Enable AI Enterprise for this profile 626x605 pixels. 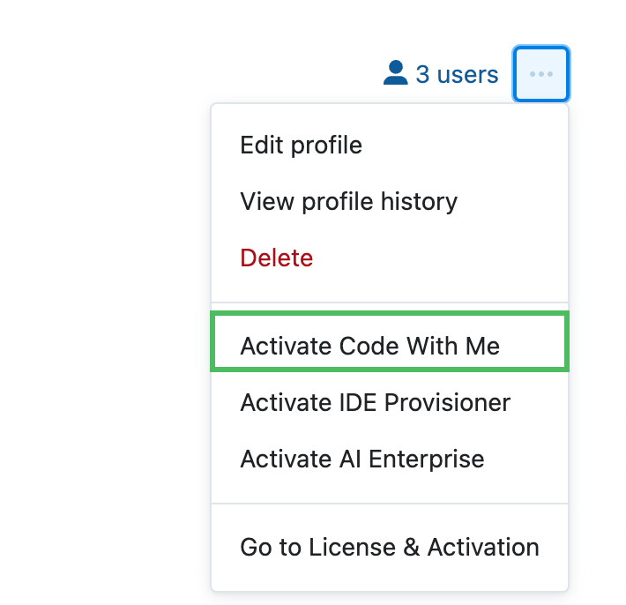tap(361, 459)
